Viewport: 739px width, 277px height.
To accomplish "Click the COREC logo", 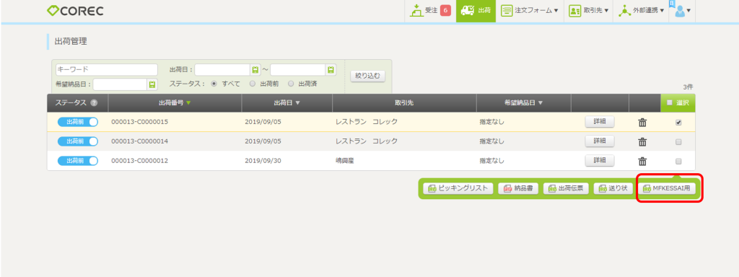I will tap(75, 10).
